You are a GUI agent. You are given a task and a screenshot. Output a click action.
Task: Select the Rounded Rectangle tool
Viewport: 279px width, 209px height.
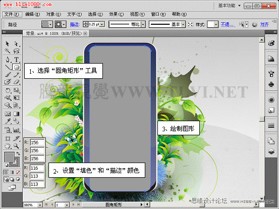(x=16, y=67)
